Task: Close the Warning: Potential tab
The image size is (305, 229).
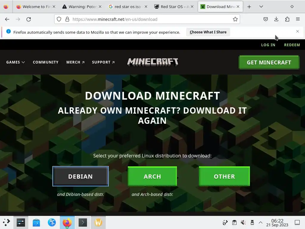Action: (100, 7)
